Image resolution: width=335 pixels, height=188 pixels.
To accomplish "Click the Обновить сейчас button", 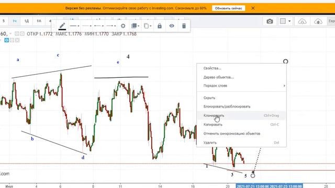I will tap(228, 8).
